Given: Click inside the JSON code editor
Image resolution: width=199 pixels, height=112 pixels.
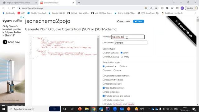Looking at the screenshot, I should pos(63,70).
